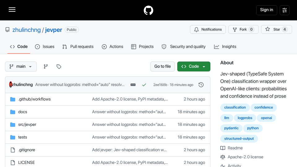297x167 pixels.
Task: Click the .gitignore file icon
Action: point(13,150)
